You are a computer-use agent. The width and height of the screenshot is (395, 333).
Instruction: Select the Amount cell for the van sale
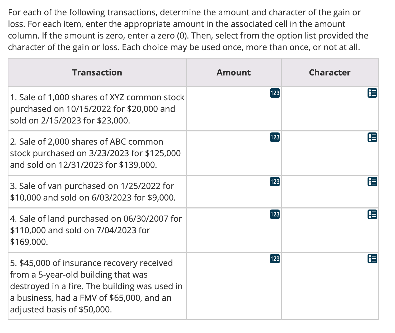(234, 191)
